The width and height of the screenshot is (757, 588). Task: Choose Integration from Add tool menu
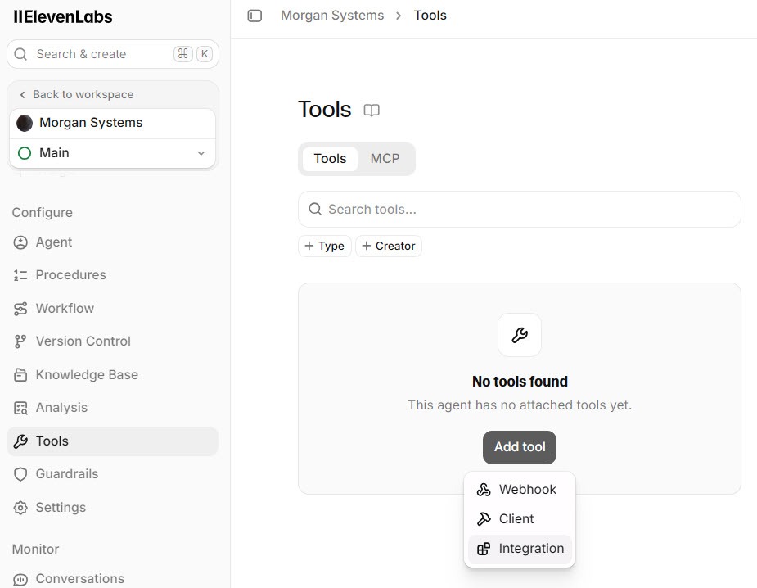(x=520, y=549)
